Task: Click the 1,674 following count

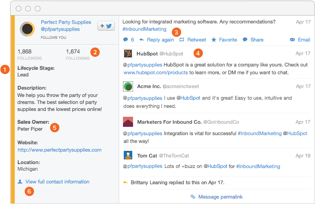Action: click(x=73, y=52)
